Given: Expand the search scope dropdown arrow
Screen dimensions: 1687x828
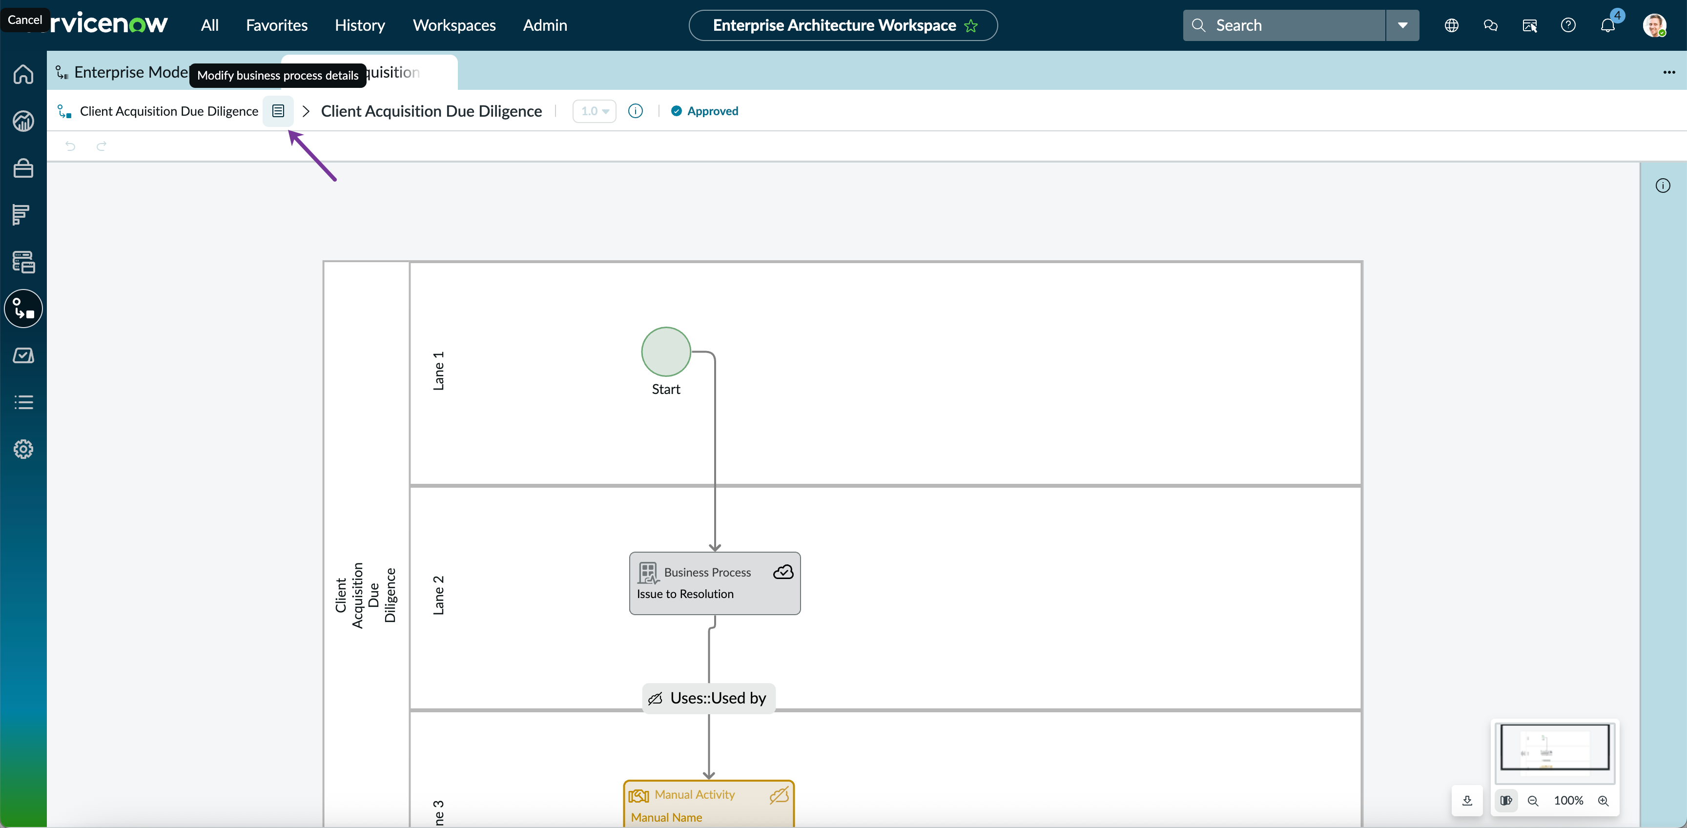Looking at the screenshot, I should (1403, 25).
